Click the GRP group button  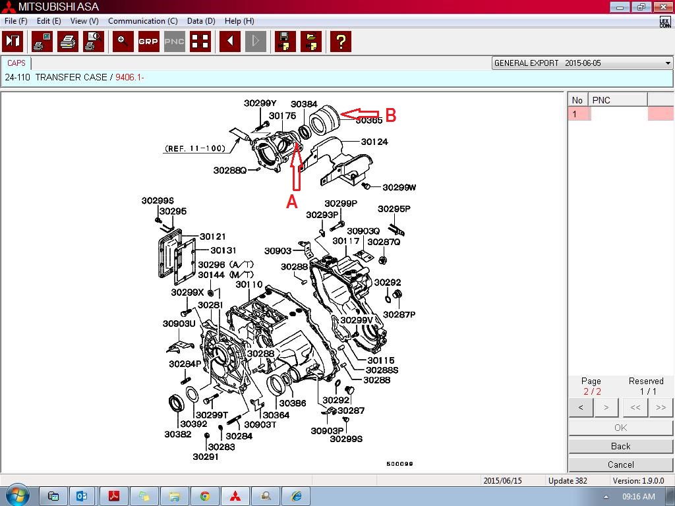pyautogui.click(x=148, y=42)
